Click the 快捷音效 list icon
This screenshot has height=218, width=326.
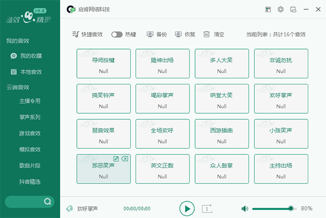click(x=76, y=34)
